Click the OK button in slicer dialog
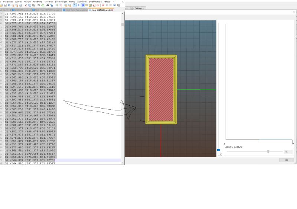 coord(286,160)
